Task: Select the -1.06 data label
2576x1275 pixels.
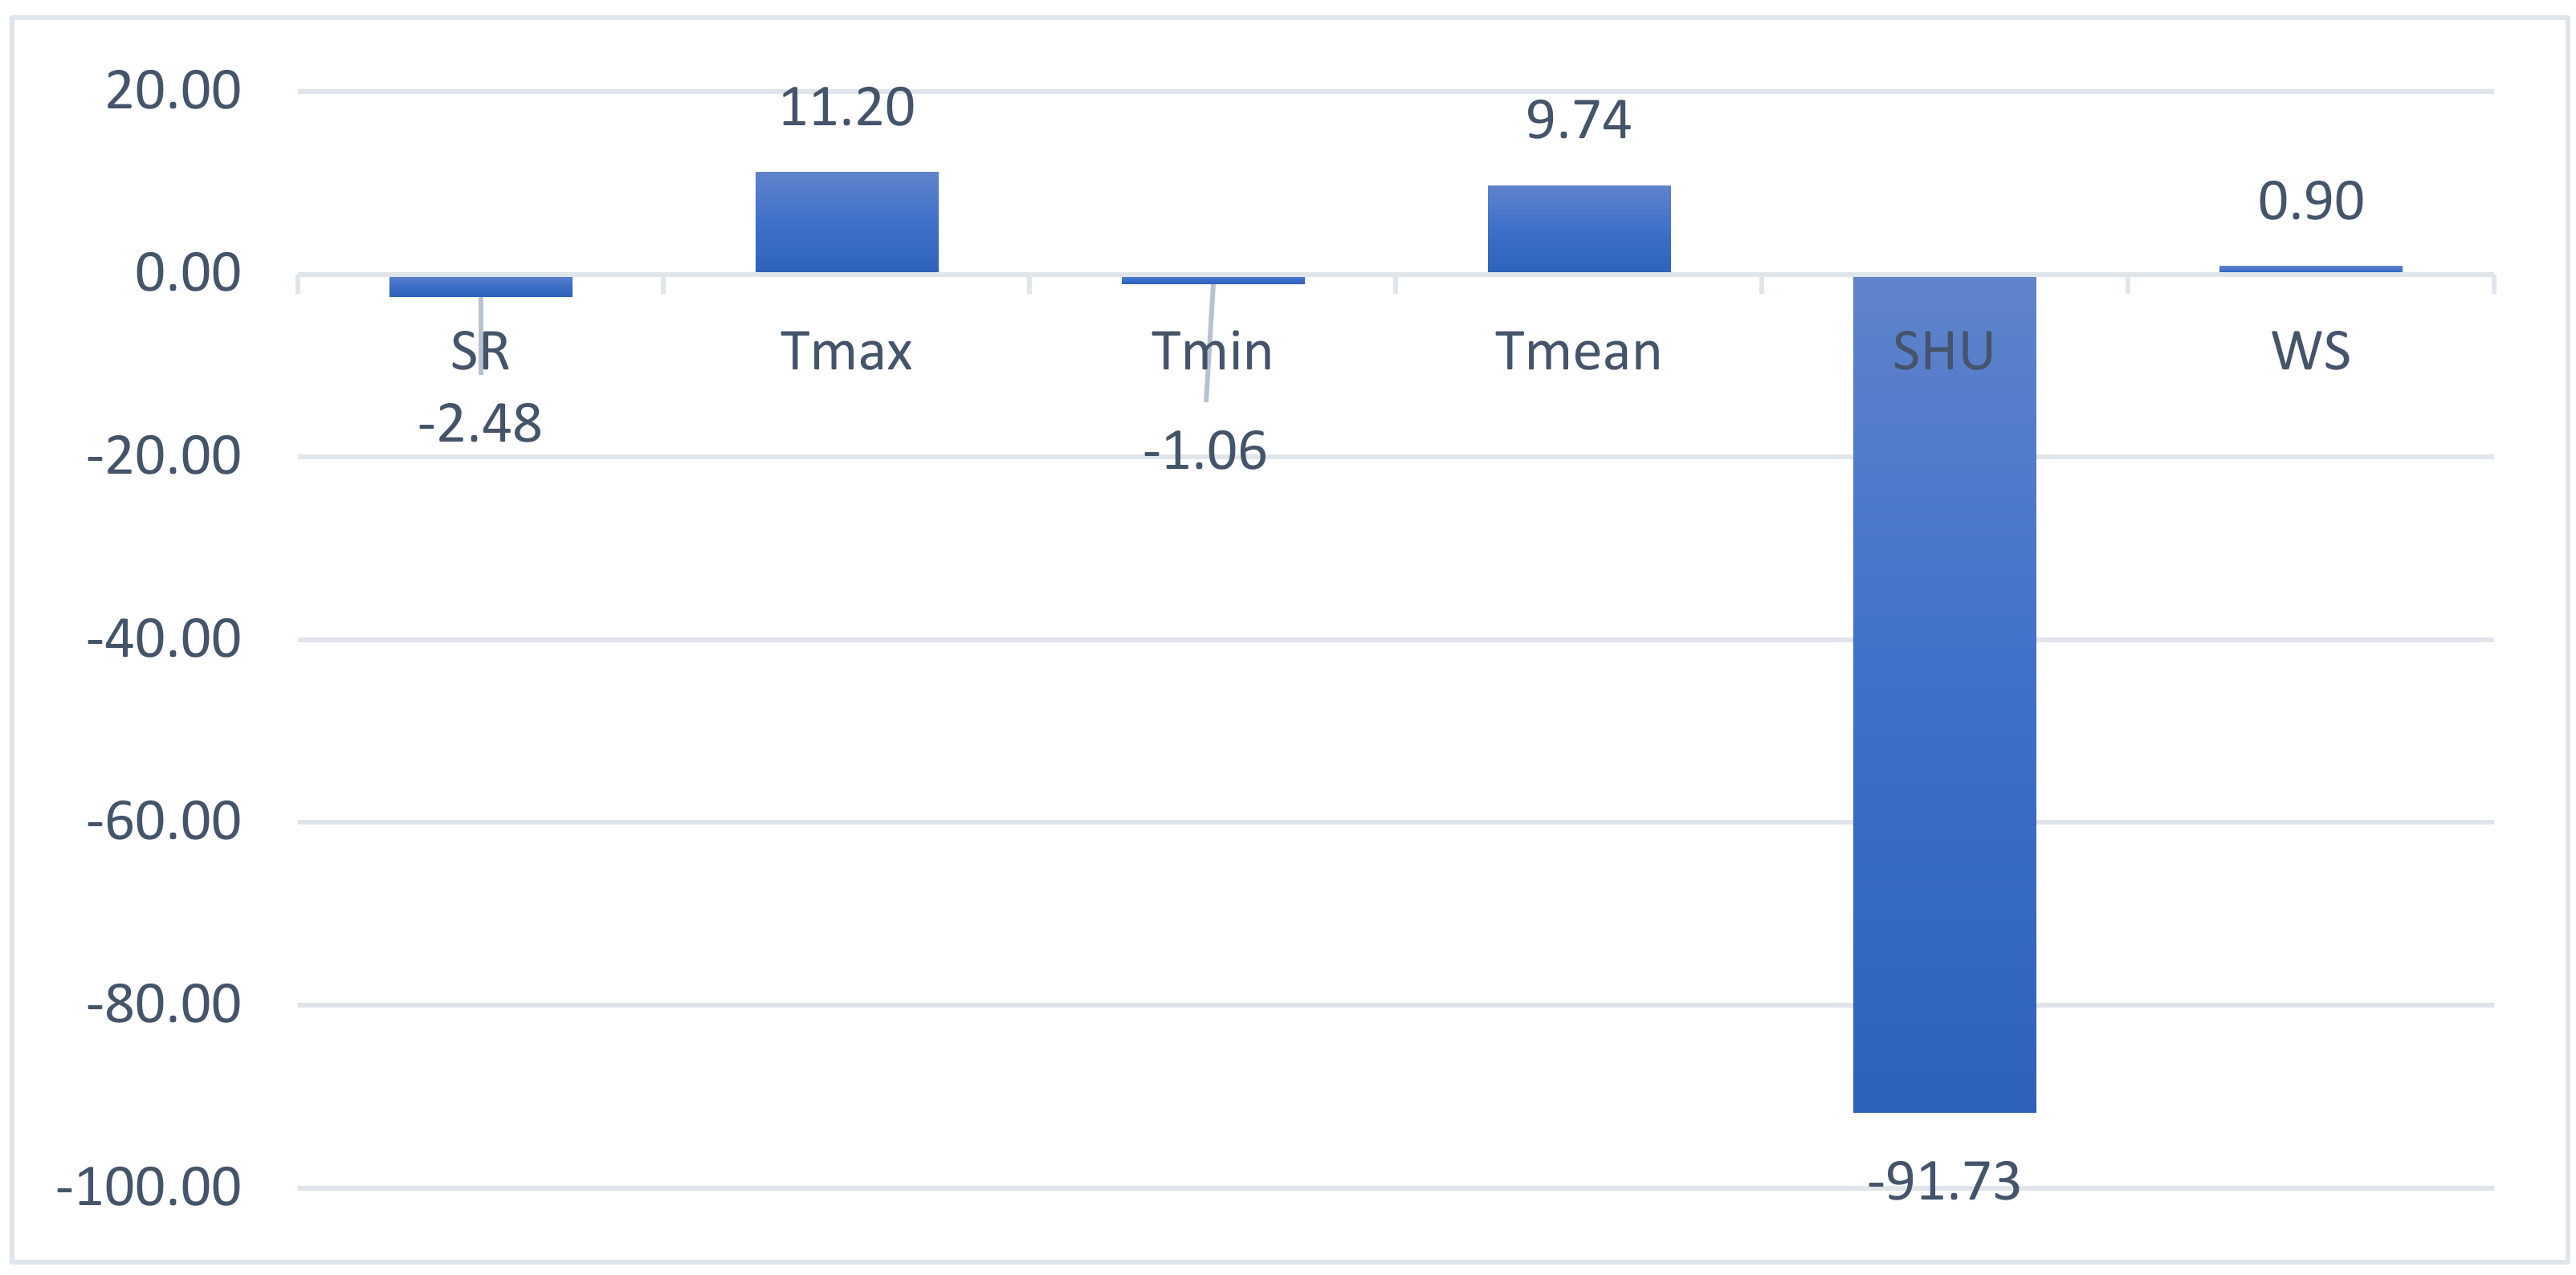Action: (1205, 452)
